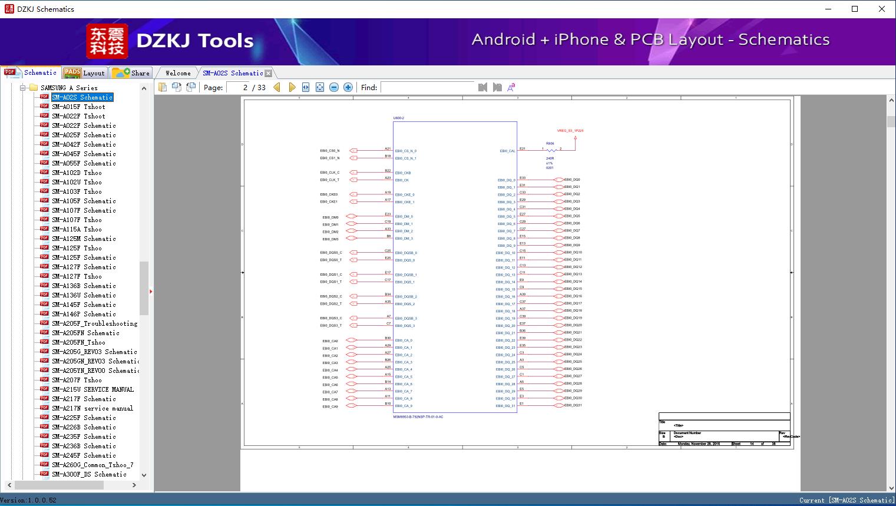Viewport: 896px width, 506px height.
Task: Open SM-A205F_Troubleshooting entry
Action: point(94,323)
